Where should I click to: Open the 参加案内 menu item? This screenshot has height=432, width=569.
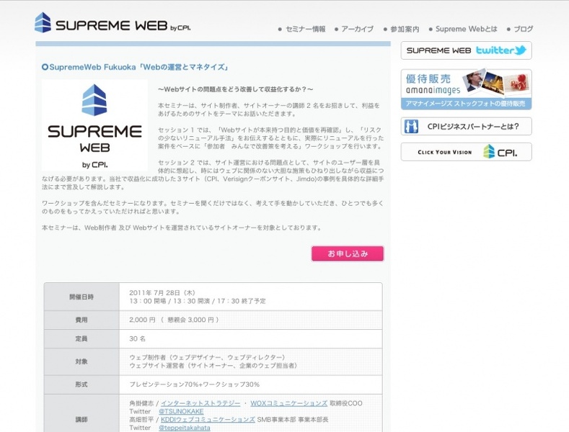pos(405,29)
